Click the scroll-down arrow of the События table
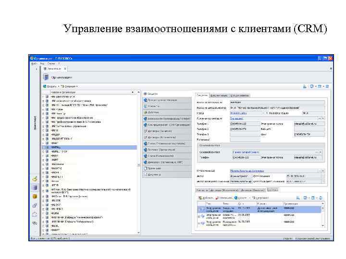346x259 pixels. click(323, 226)
